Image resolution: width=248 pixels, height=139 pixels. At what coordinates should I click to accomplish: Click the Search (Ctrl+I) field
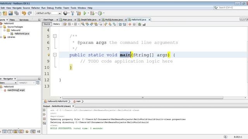231,8
